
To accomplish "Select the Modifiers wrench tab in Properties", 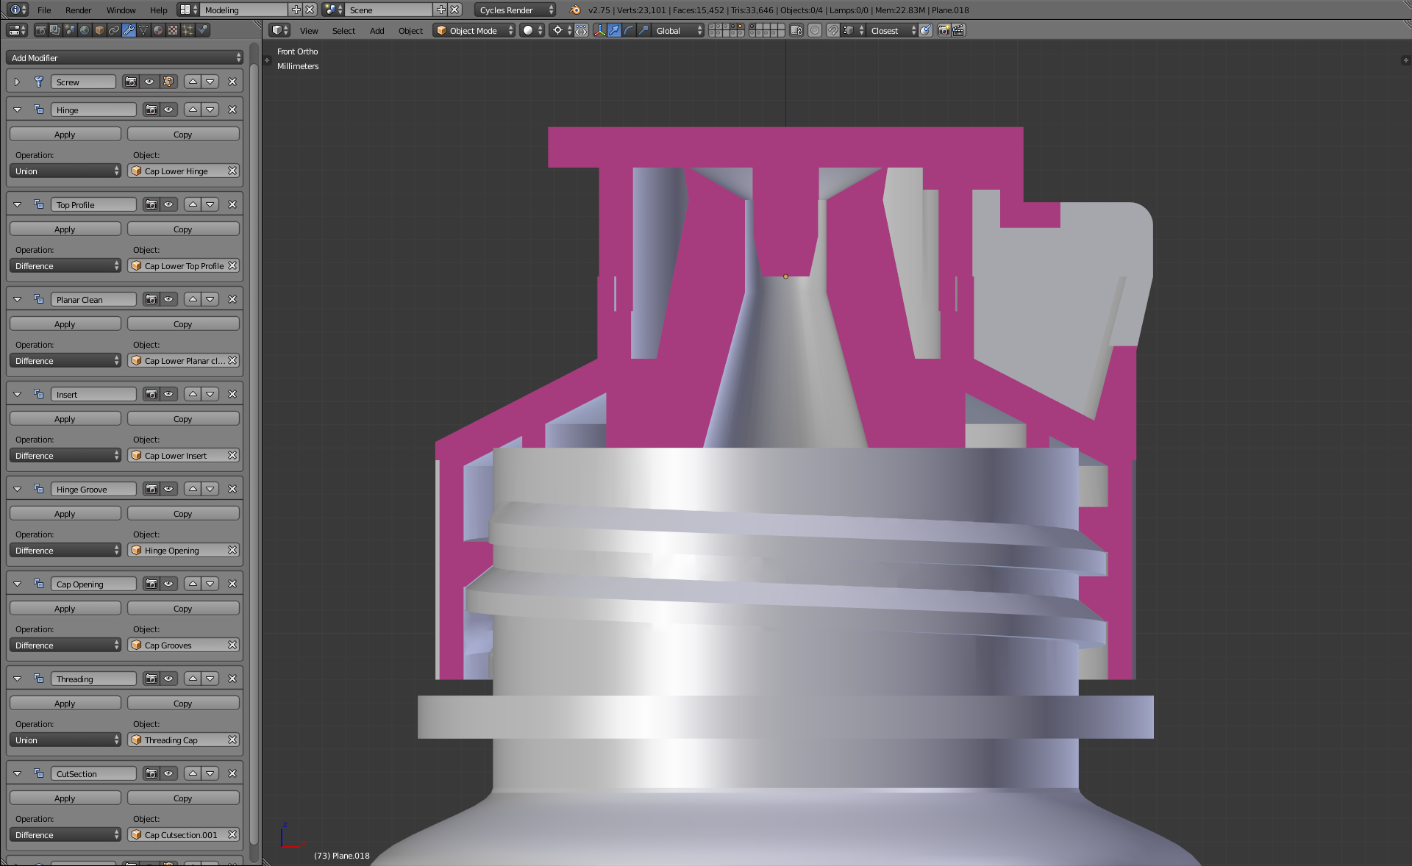I will (x=129, y=30).
